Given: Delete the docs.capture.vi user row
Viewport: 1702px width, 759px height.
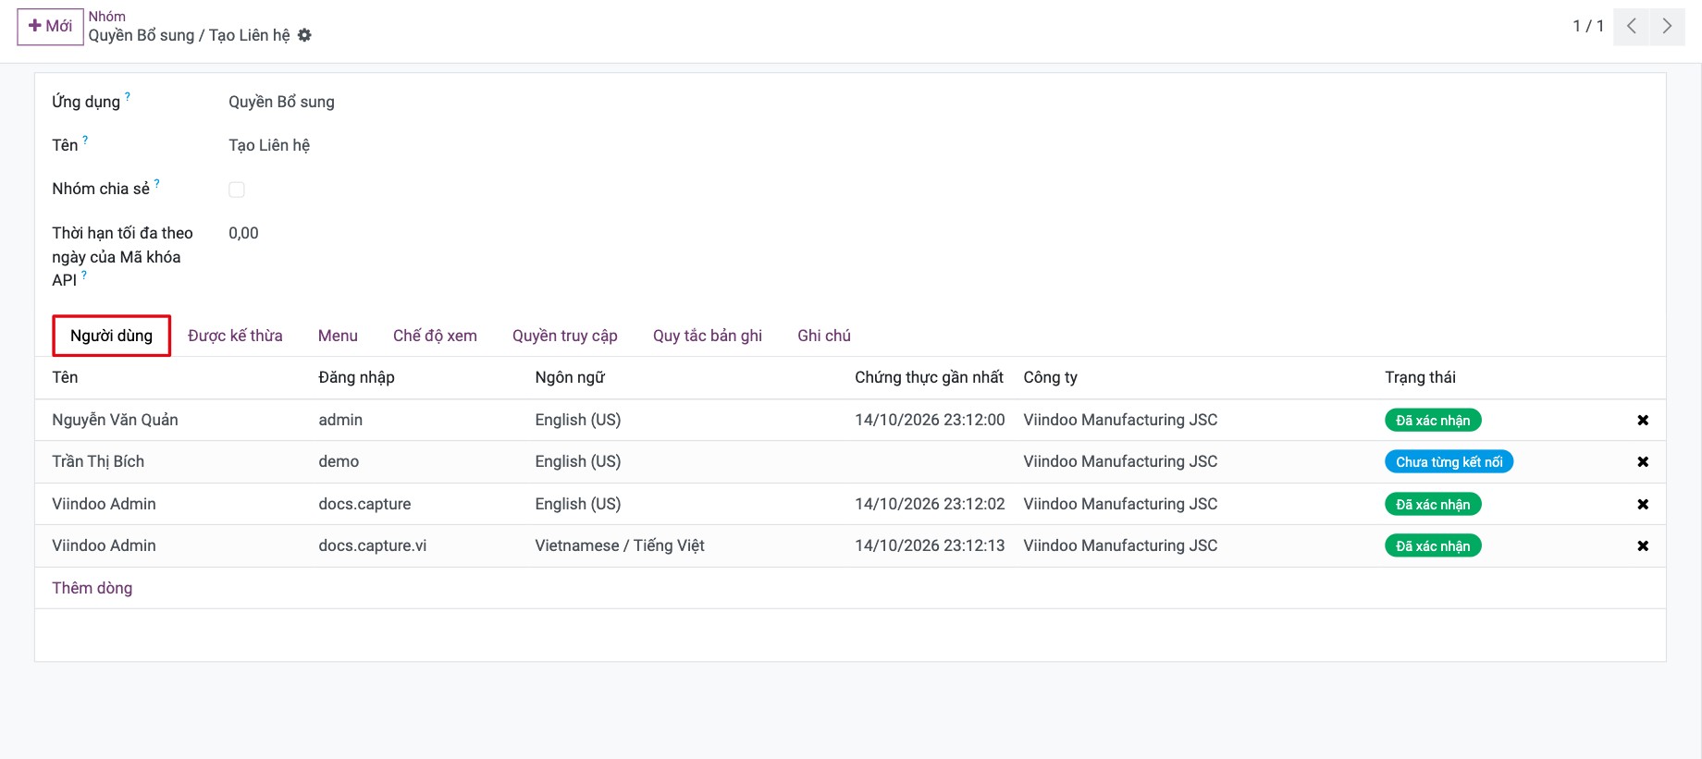Looking at the screenshot, I should (x=1643, y=545).
